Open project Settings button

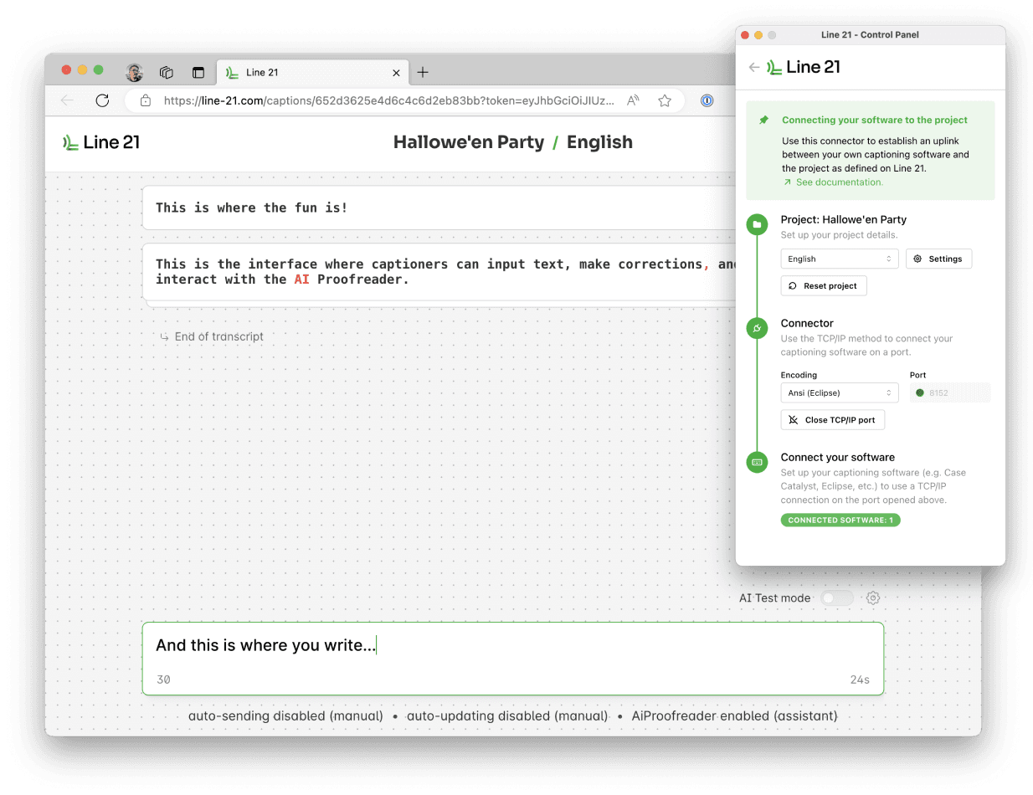(938, 259)
